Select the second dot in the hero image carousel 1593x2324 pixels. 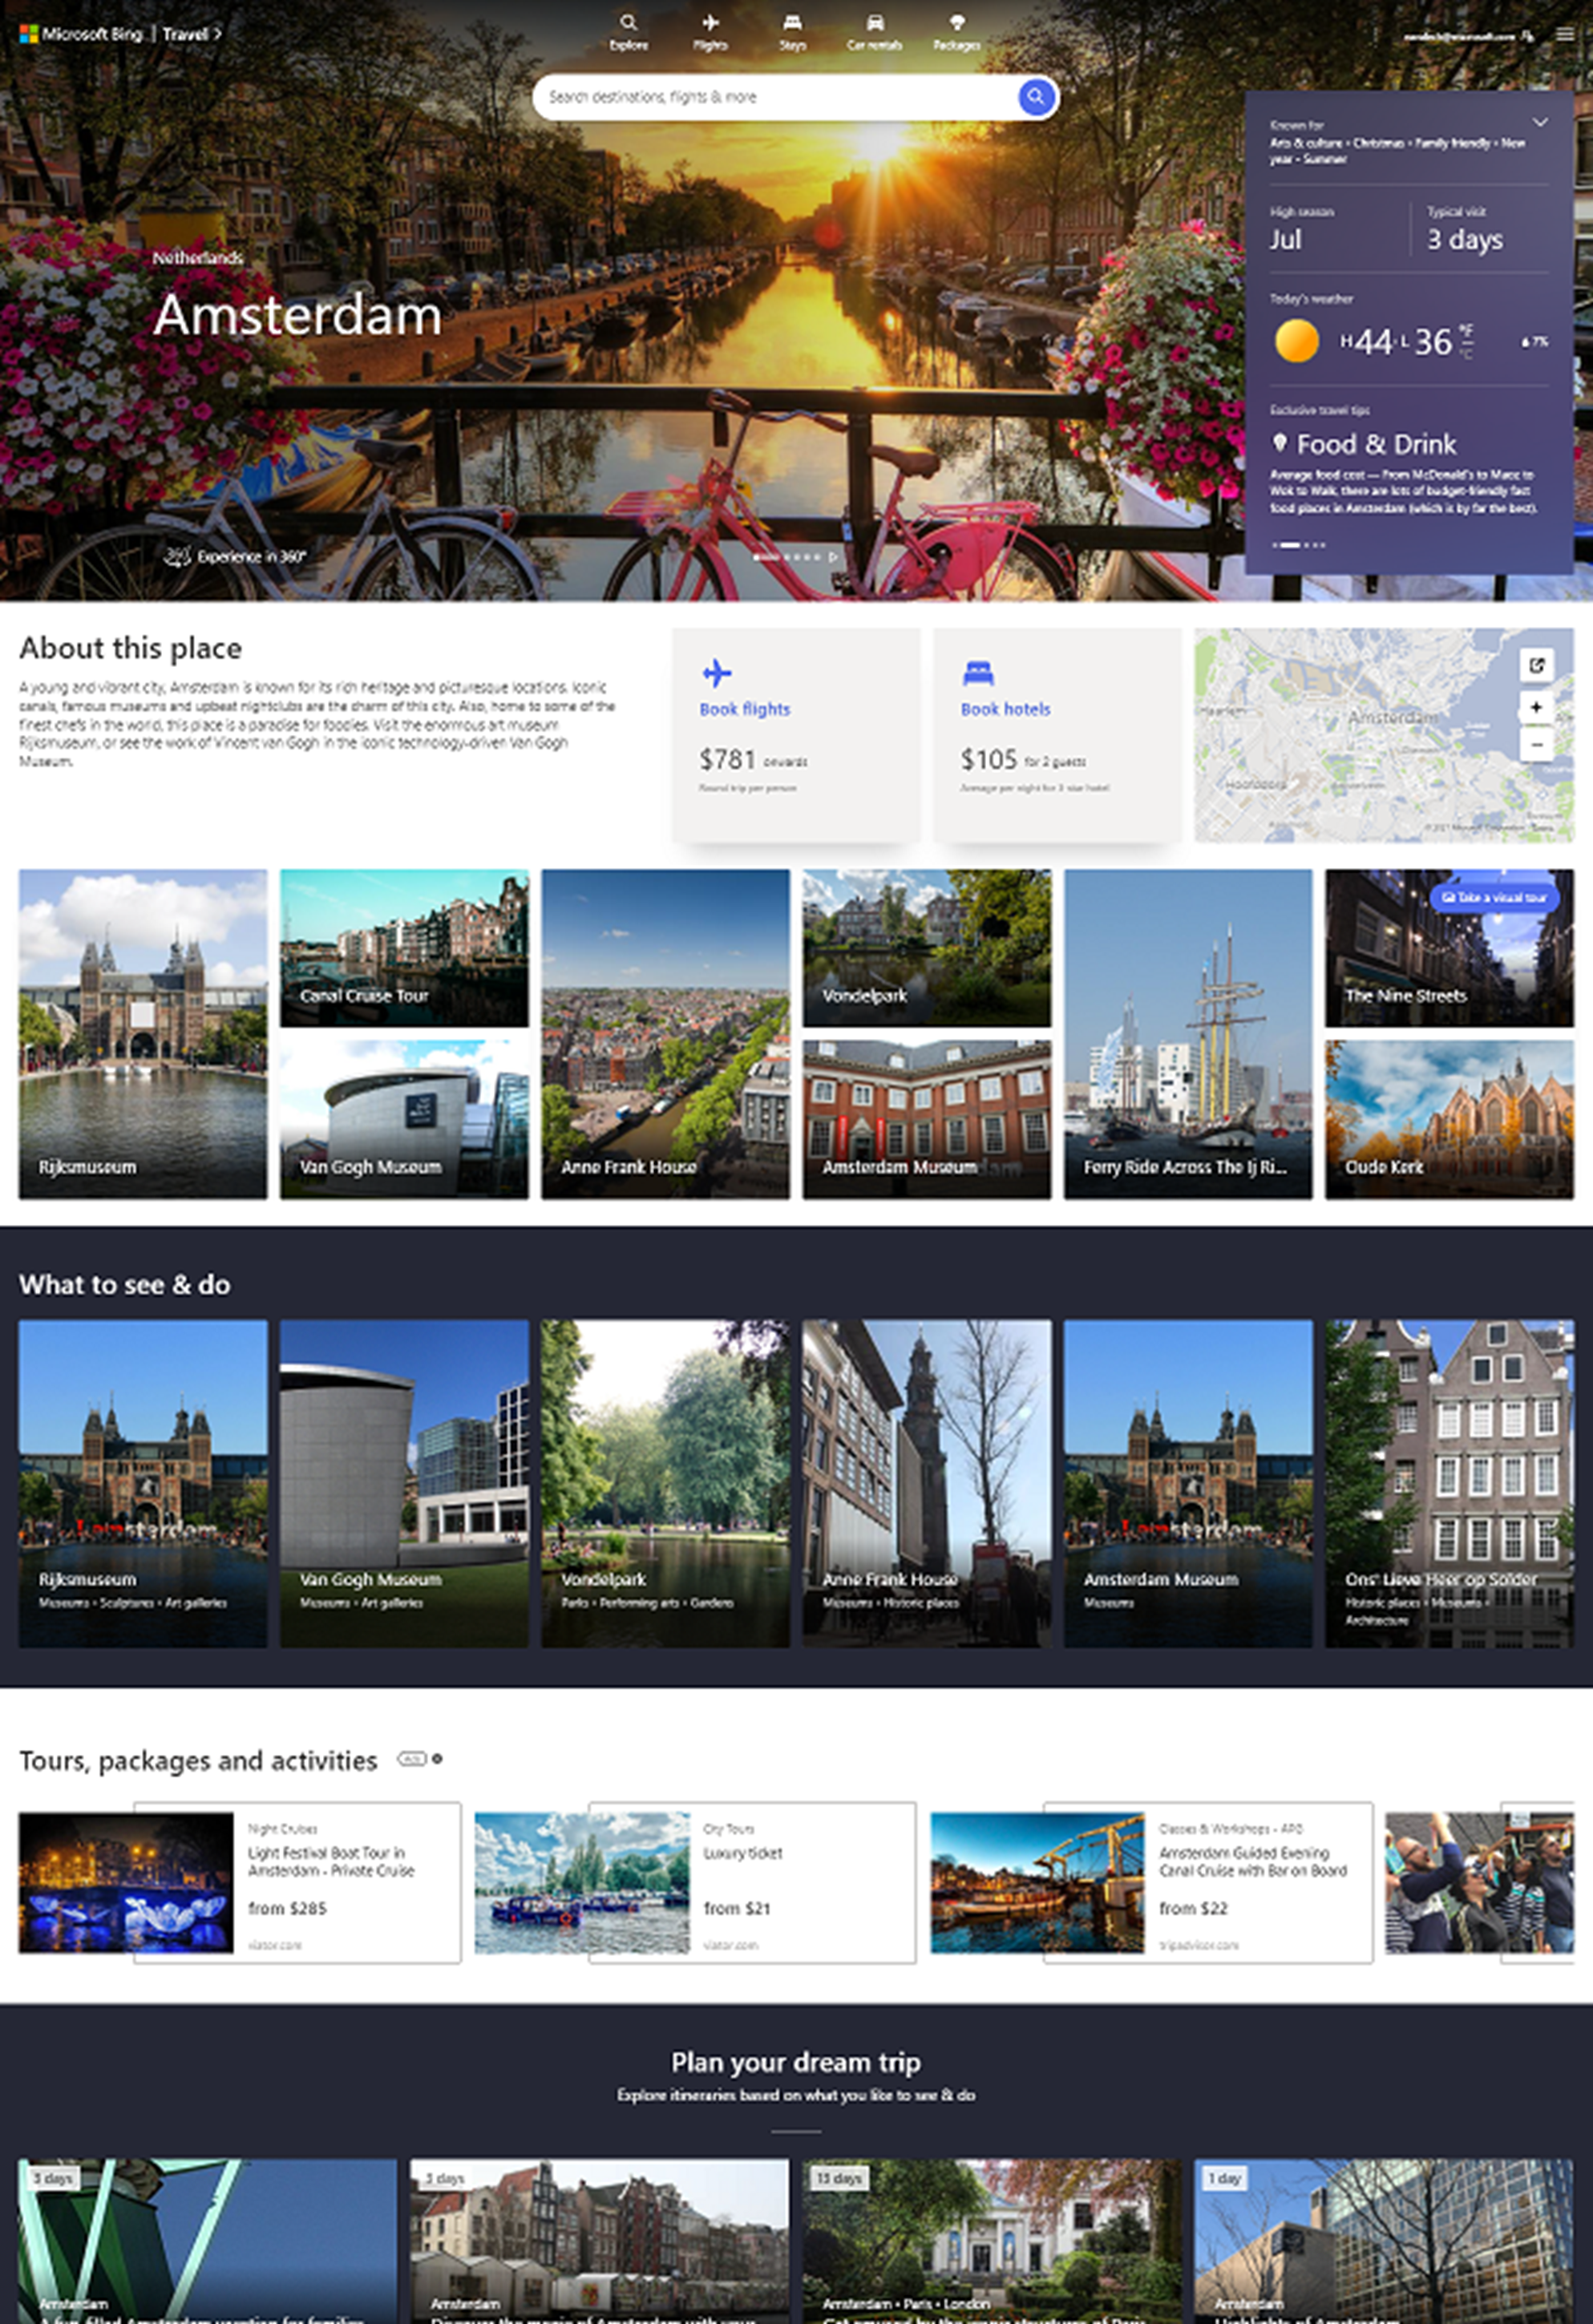[x=787, y=558]
